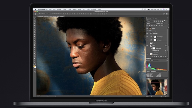Collapse the Main image group arrow
This screenshot has height=108, width=192.
click(149, 31)
